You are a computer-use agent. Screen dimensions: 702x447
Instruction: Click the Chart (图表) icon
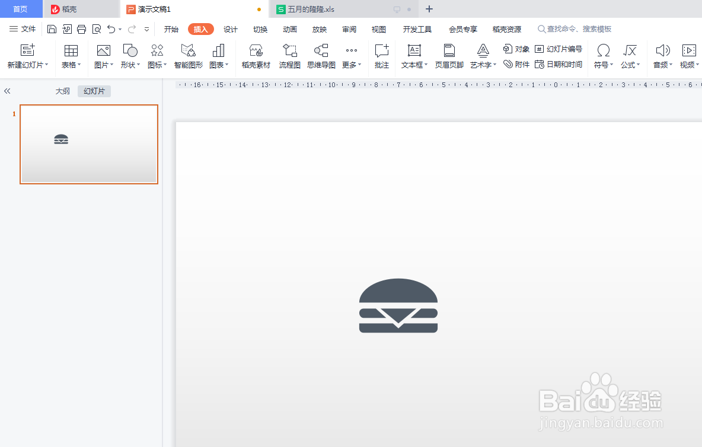point(218,50)
